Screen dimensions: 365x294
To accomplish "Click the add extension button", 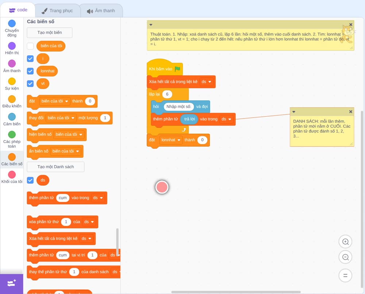I will click(12, 283).
